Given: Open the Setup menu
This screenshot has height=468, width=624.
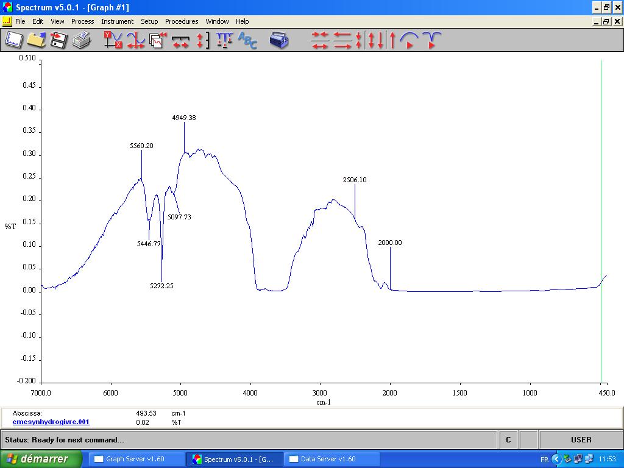Looking at the screenshot, I should click(x=149, y=21).
